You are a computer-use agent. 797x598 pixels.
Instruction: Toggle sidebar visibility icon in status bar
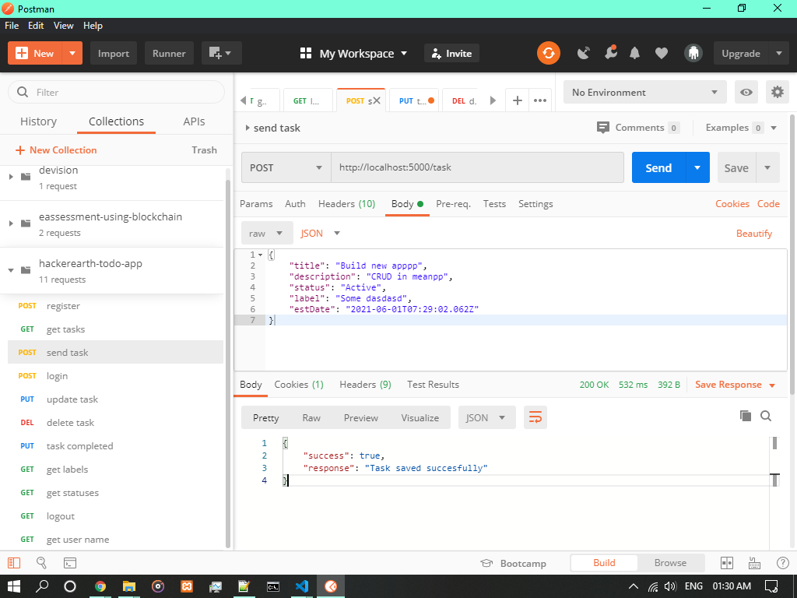(14, 563)
